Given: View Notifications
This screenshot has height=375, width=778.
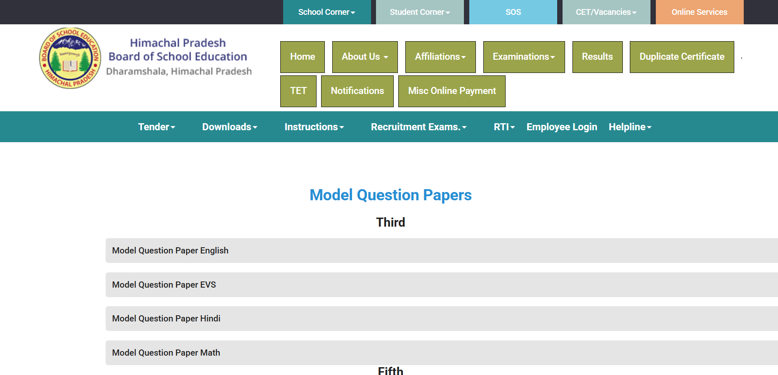Looking at the screenshot, I should [357, 91].
